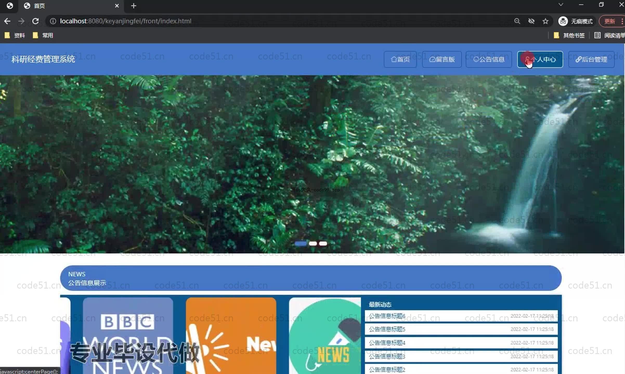Select the second carousel indicator dot
The image size is (625, 374).
[x=313, y=243]
